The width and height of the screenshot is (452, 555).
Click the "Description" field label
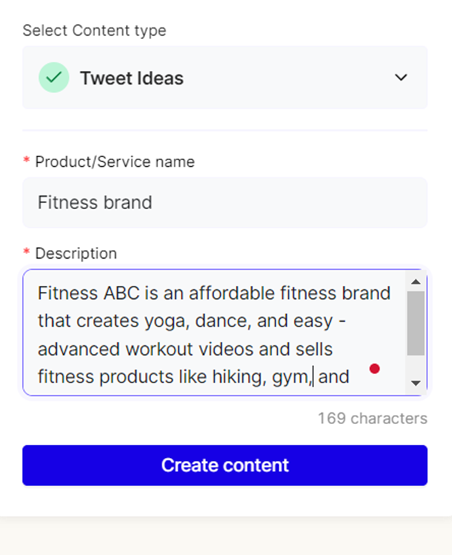[76, 253]
